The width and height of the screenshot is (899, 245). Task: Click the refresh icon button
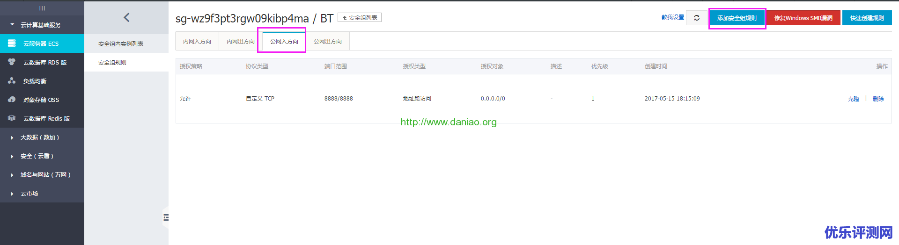coord(697,18)
